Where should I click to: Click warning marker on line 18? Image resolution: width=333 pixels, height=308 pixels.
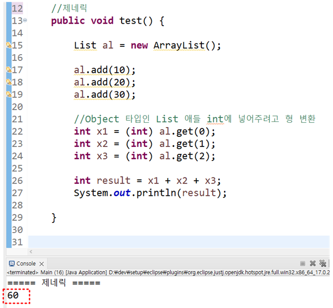click(x=9, y=82)
